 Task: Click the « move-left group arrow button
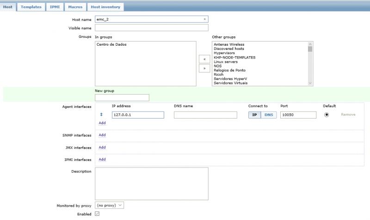click(203, 59)
